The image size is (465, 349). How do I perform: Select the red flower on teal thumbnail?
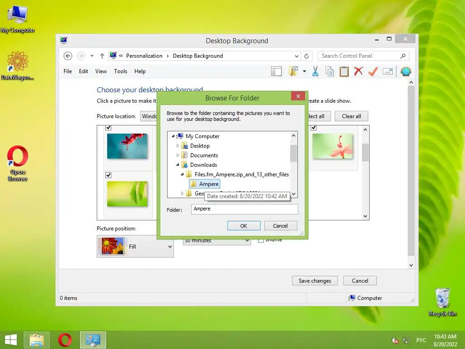[127, 146]
